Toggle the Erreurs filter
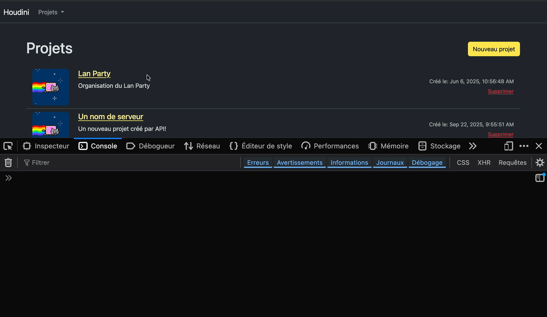 pos(258,163)
